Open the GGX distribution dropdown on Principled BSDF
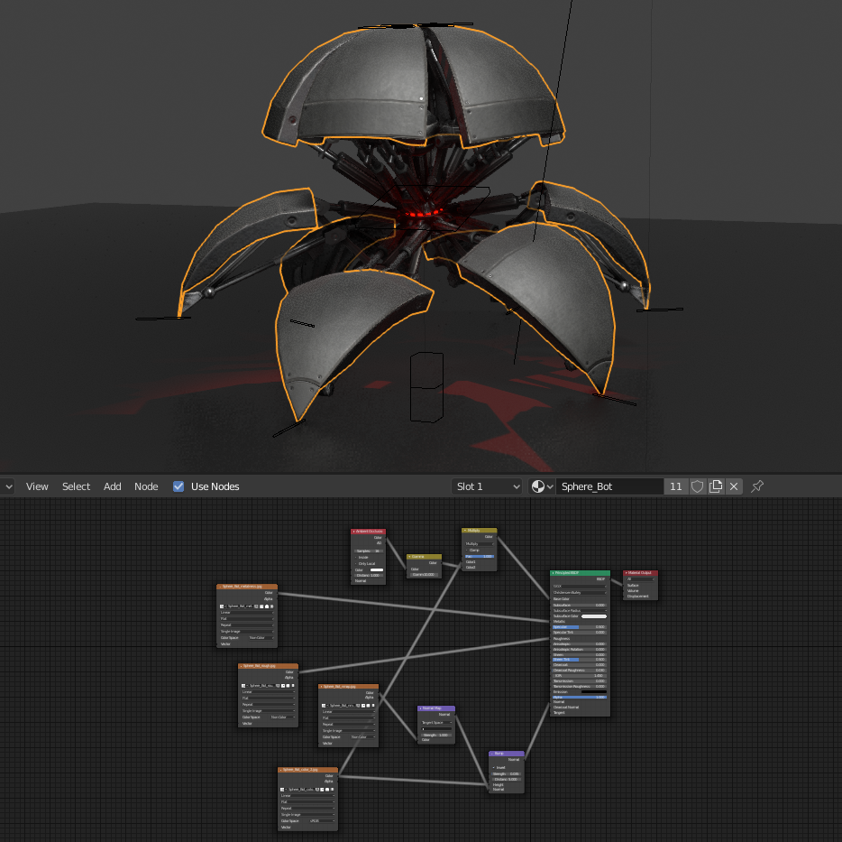The image size is (842, 842). click(579, 586)
